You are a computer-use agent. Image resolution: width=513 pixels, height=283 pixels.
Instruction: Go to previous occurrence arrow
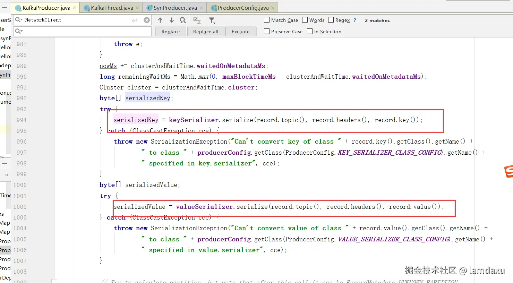click(x=160, y=20)
